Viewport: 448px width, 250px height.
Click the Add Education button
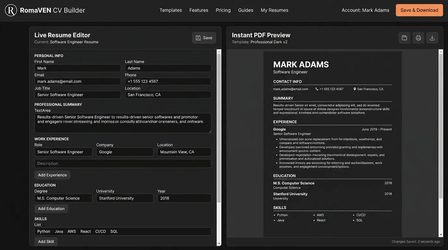(x=51, y=209)
